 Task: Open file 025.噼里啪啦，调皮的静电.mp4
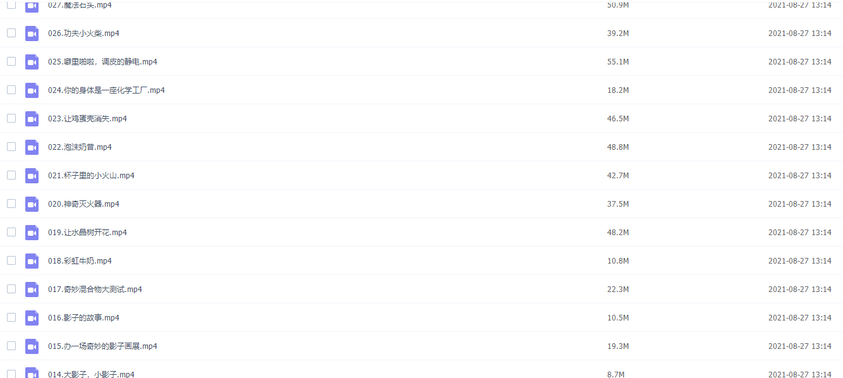pos(102,62)
